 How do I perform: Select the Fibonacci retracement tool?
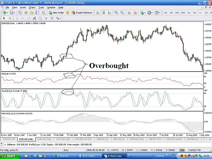coord(40,18)
